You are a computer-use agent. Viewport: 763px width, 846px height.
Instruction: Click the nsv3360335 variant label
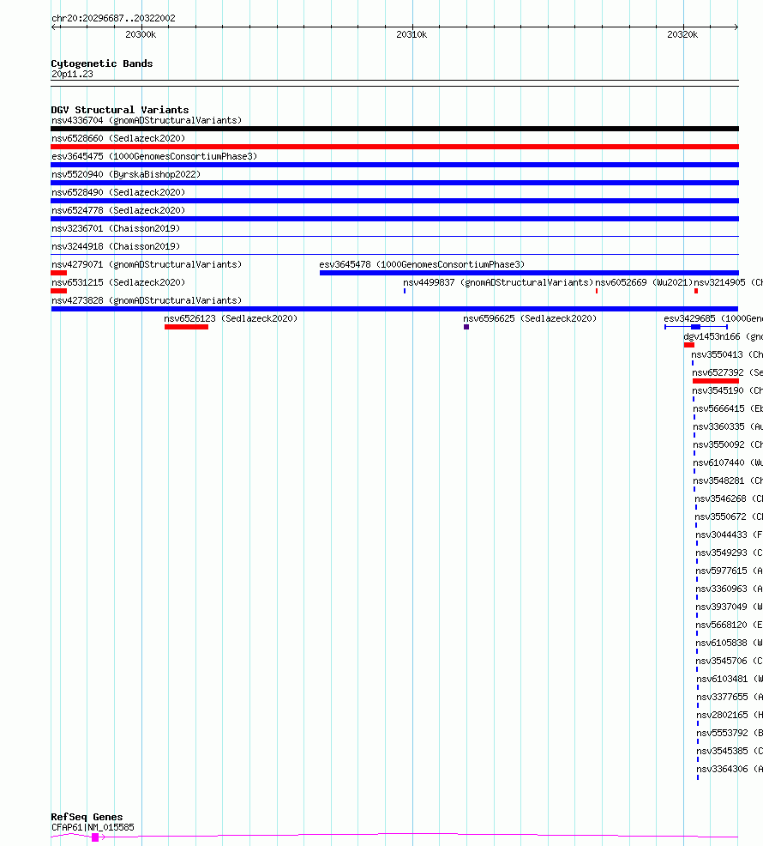727,426
